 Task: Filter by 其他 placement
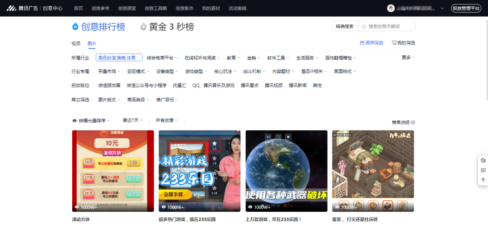(x=317, y=86)
